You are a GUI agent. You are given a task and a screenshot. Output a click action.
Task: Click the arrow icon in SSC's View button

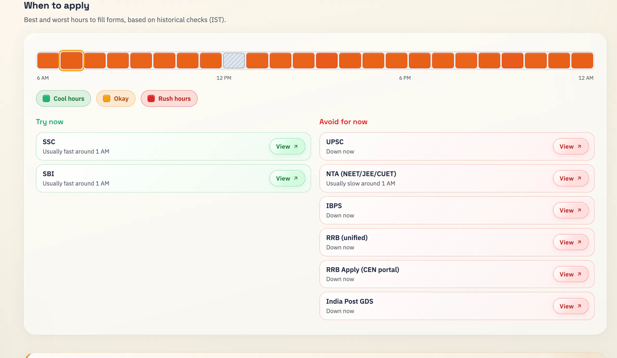click(x=296, y=147)
